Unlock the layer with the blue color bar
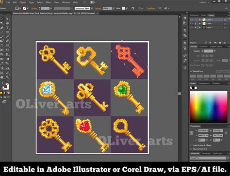The image size is (230, 176). tap(196, 24)
